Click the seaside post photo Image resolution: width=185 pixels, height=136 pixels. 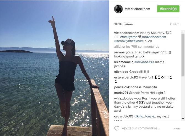pyautogui.click(x=54, y=68)
